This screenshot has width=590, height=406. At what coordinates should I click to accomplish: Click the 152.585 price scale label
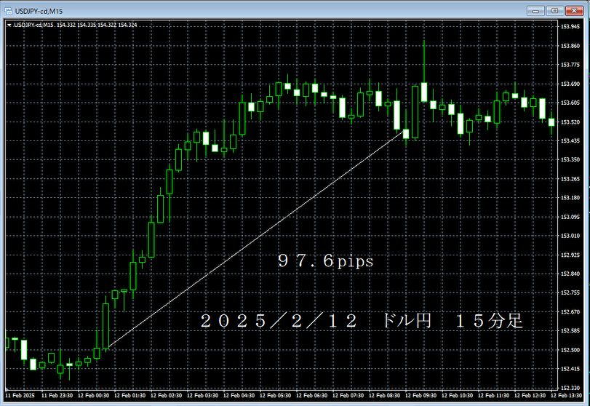pos(570,331)
